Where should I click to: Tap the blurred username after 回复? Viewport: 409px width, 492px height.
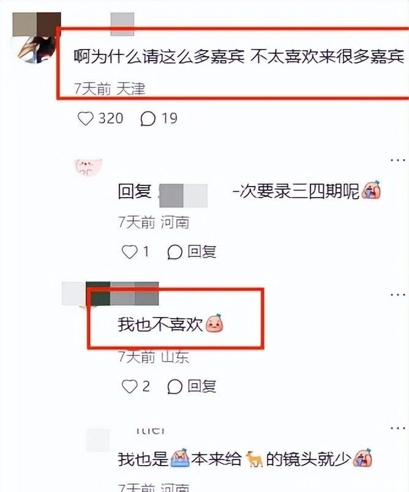[183, 196]
